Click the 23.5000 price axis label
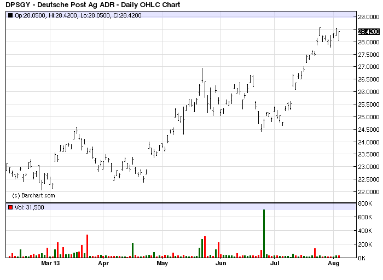Image resolution: width=383 pixels, height=280 pixels. point(369,154)
